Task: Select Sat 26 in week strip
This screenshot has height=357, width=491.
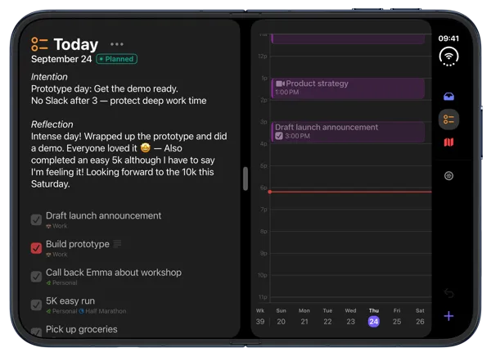Action: click(x=420, y=317)
